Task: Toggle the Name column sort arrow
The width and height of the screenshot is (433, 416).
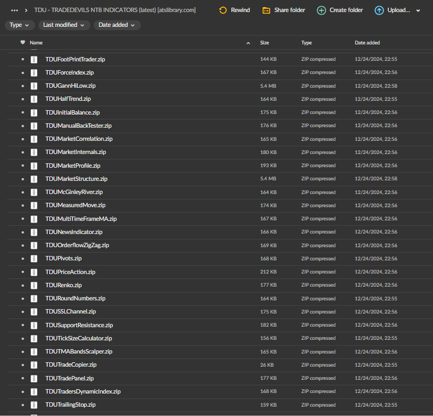Action: [248, 43]
